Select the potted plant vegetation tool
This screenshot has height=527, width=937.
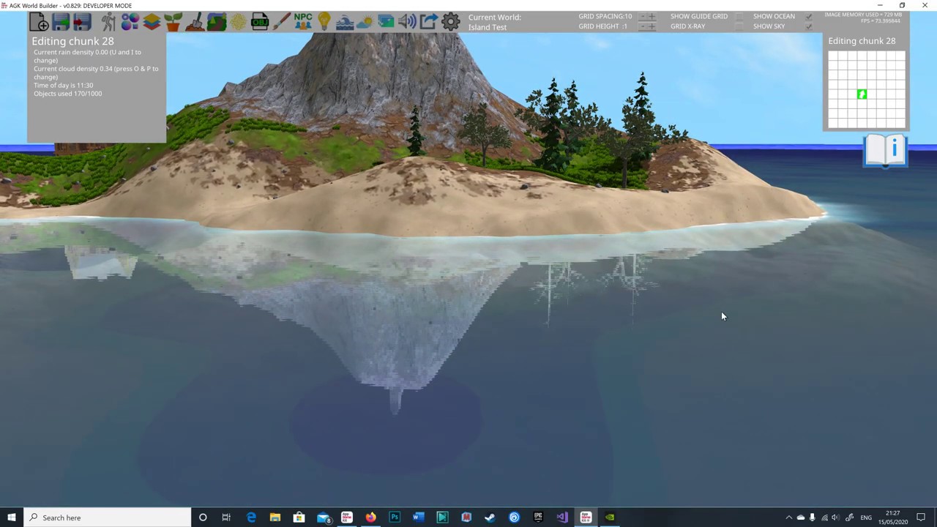[x=173, y=22]
